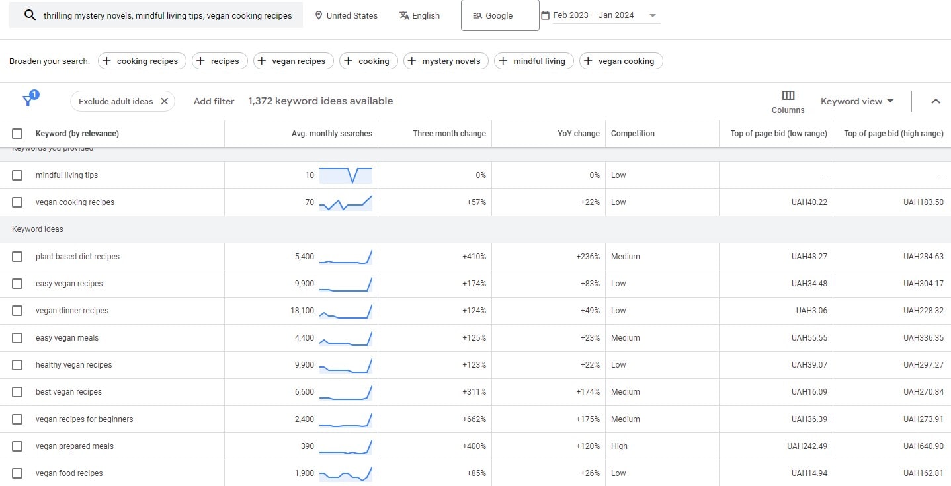Click trend sparkline for mindful living tips
Viewport: 951px width, 486px height.
[346, 175]
